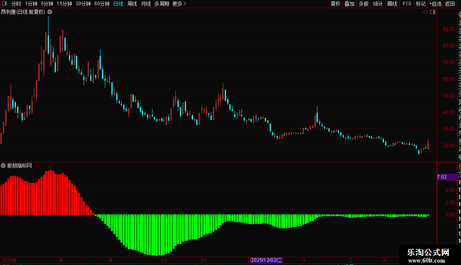Click the 股朋指标网 indicator name
The height and width of the screenshot is (265, 461).
tap(20, 166)
